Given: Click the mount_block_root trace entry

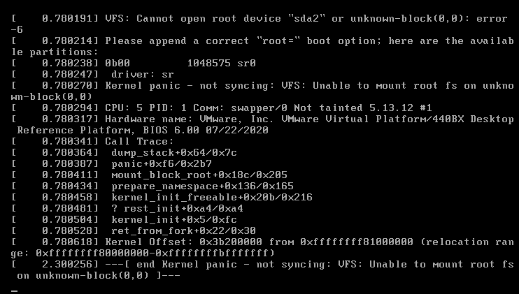Looking at the screenshot, I should (199, 175).
